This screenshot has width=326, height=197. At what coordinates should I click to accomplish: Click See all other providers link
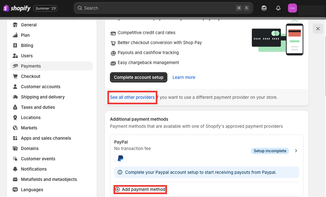pos(132,97)
